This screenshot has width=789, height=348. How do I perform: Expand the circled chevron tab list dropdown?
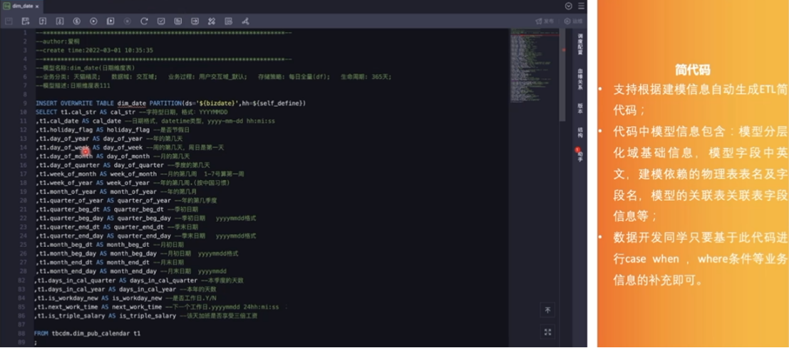click(x=569, y=6)
